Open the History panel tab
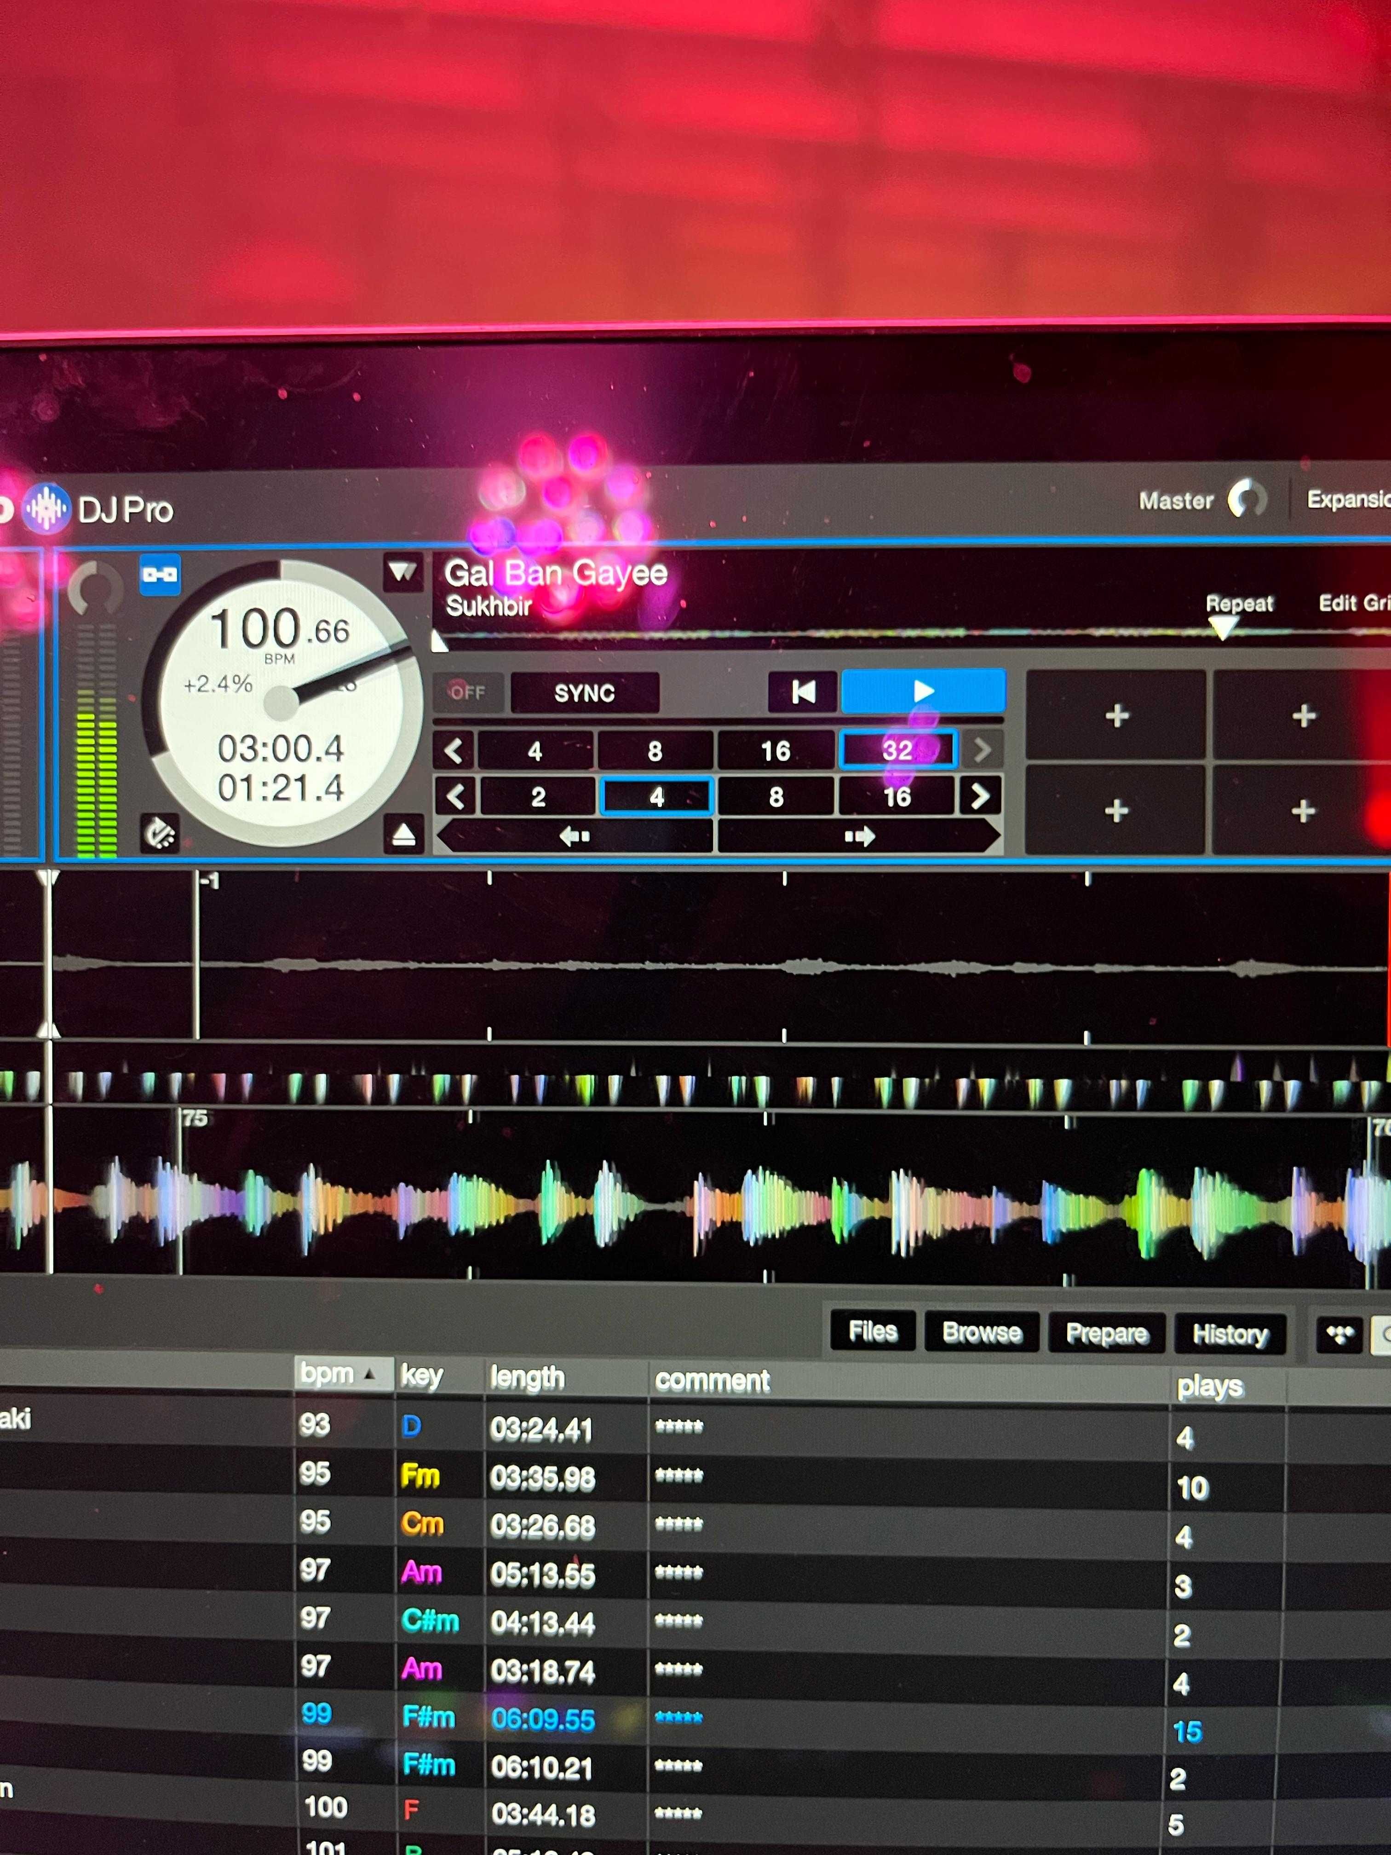This screenshot has width=1391, height=1855. [x=1230, y=1334]
